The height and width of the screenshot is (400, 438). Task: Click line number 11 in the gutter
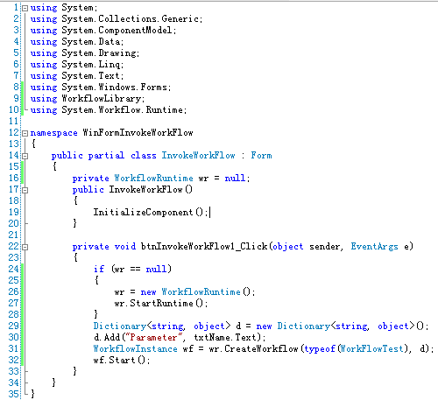coord(13,121)
